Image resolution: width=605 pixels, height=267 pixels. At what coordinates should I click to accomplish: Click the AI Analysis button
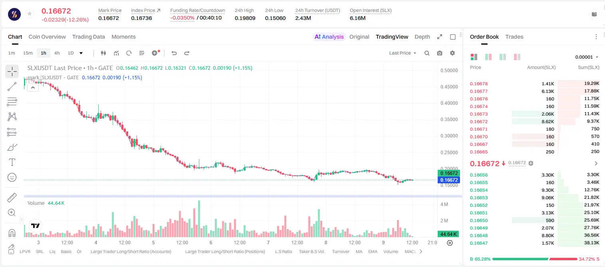point(329,37)
